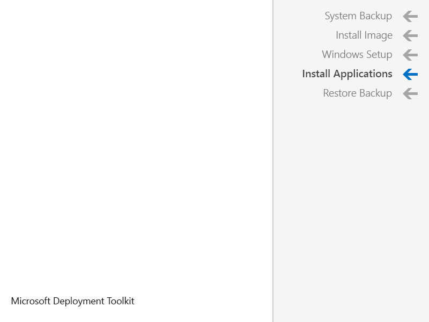
Task: Select the Install Image step label
Action: click(364, 35)
